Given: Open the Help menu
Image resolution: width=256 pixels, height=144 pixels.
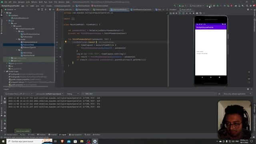Looking at the screenshot, I should [x=68, y=2].
